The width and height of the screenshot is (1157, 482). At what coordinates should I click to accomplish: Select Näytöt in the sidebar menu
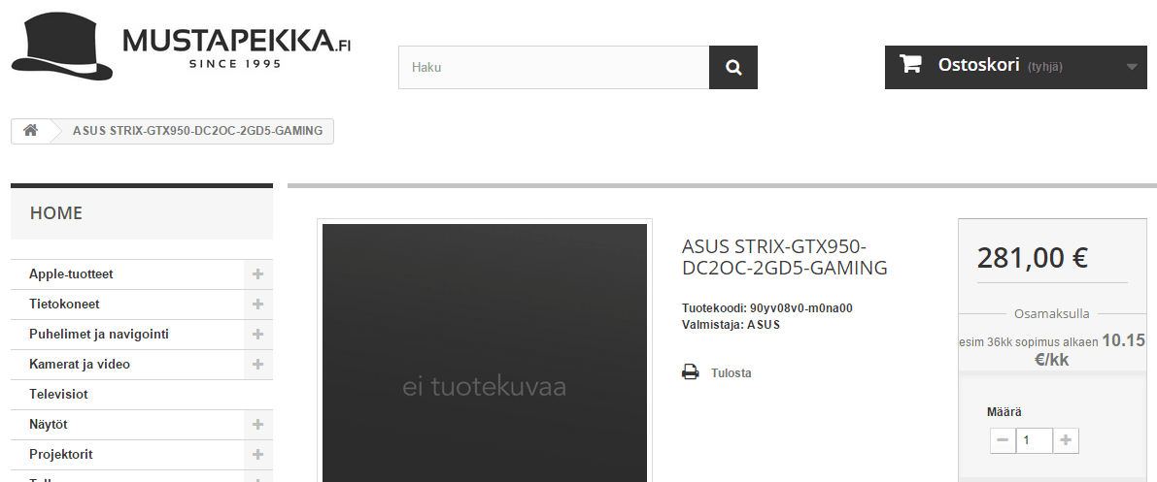pyautogui.click(x=49, y=425)
